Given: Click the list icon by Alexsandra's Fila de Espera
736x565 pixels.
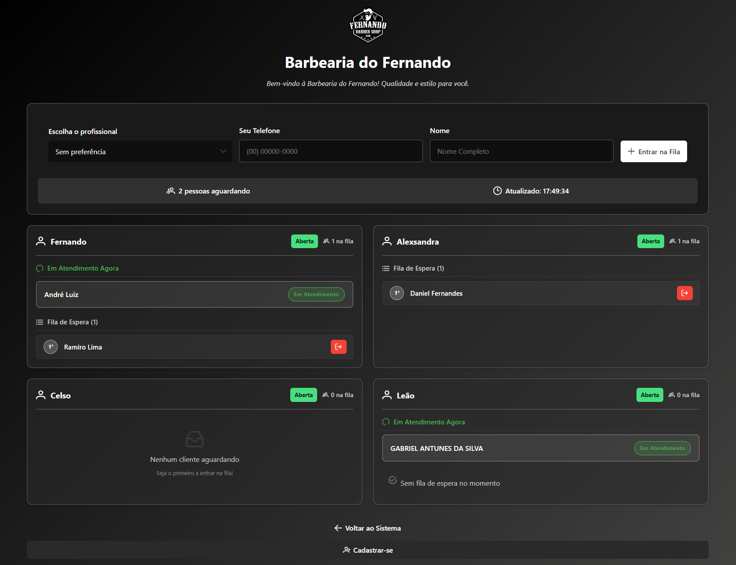Looking at the screenshot, I should click(x=386, y=268).
